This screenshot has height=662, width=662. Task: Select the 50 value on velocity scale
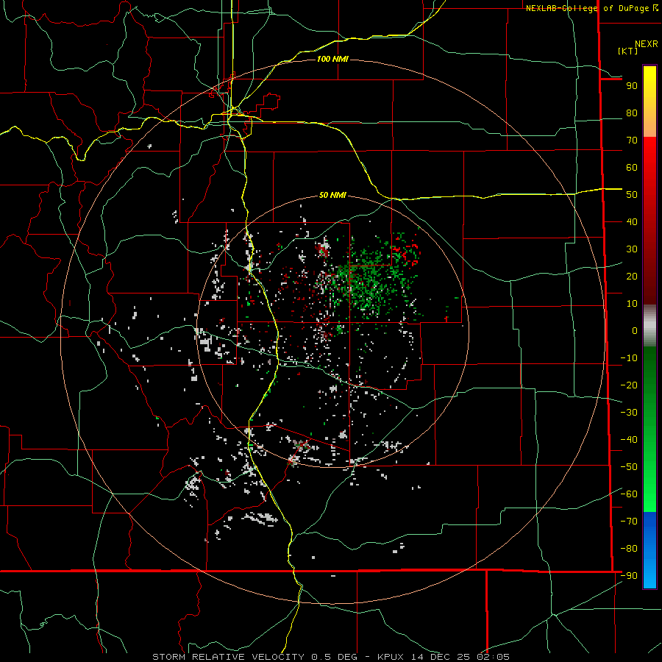[632, 195]
